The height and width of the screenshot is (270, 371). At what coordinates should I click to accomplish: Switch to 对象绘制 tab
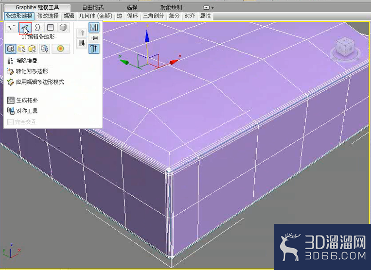click(171, 8)
